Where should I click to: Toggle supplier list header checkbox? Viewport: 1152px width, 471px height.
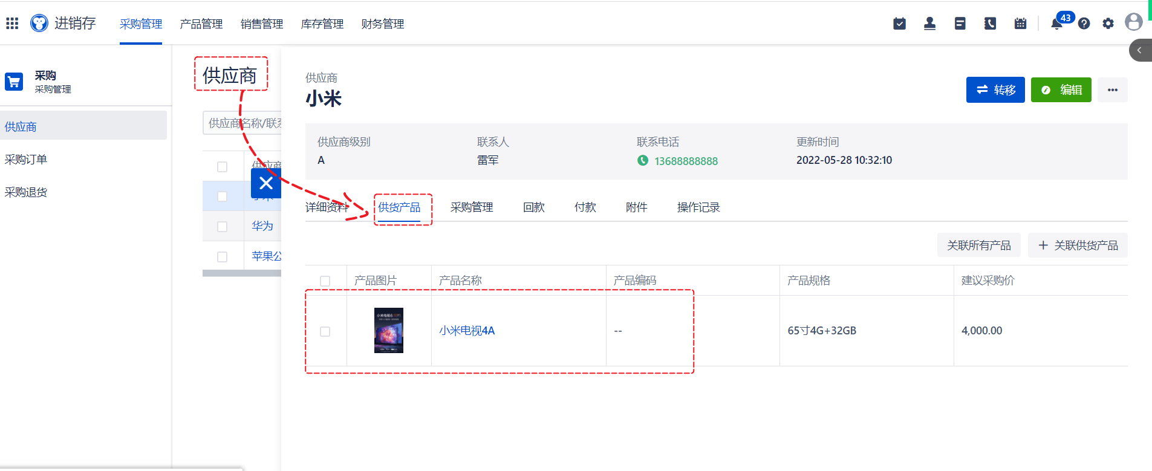pos(223,166)
